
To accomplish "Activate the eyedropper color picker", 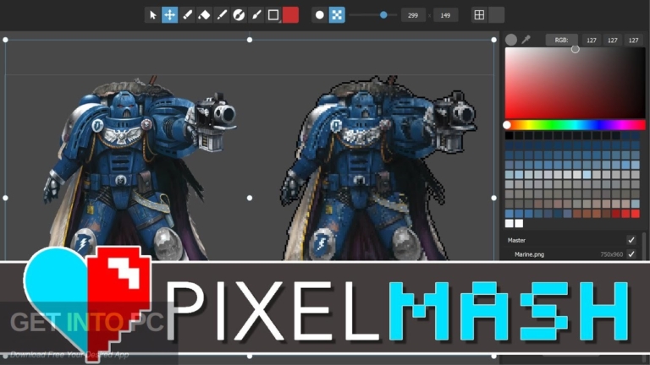I will (x=526, y=40).
